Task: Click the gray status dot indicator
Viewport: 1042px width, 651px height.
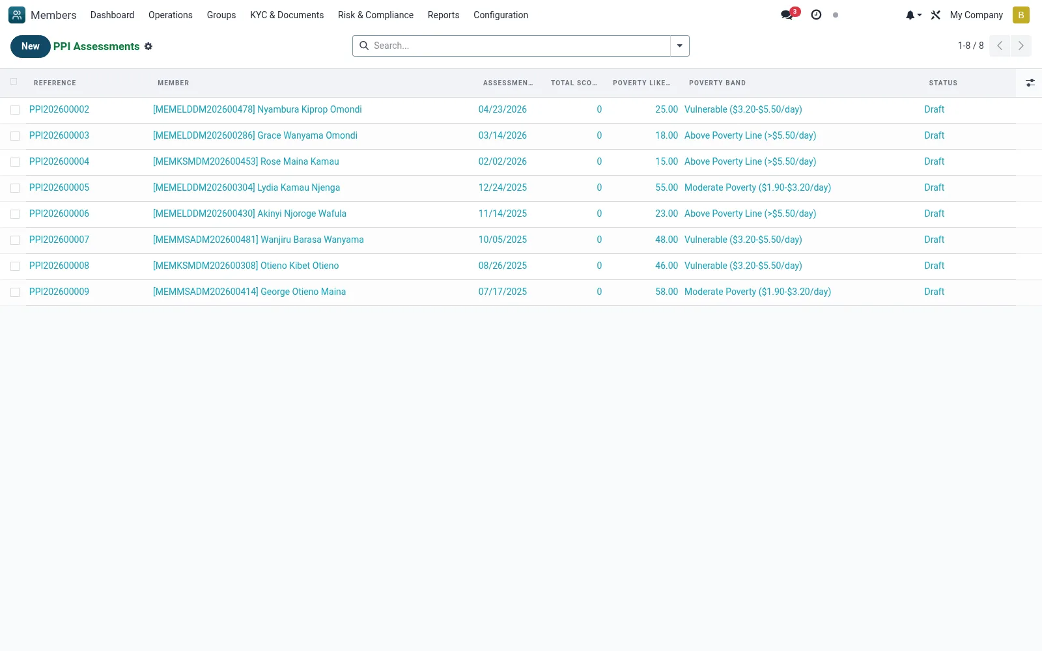Action: click(x=836, y=15)
